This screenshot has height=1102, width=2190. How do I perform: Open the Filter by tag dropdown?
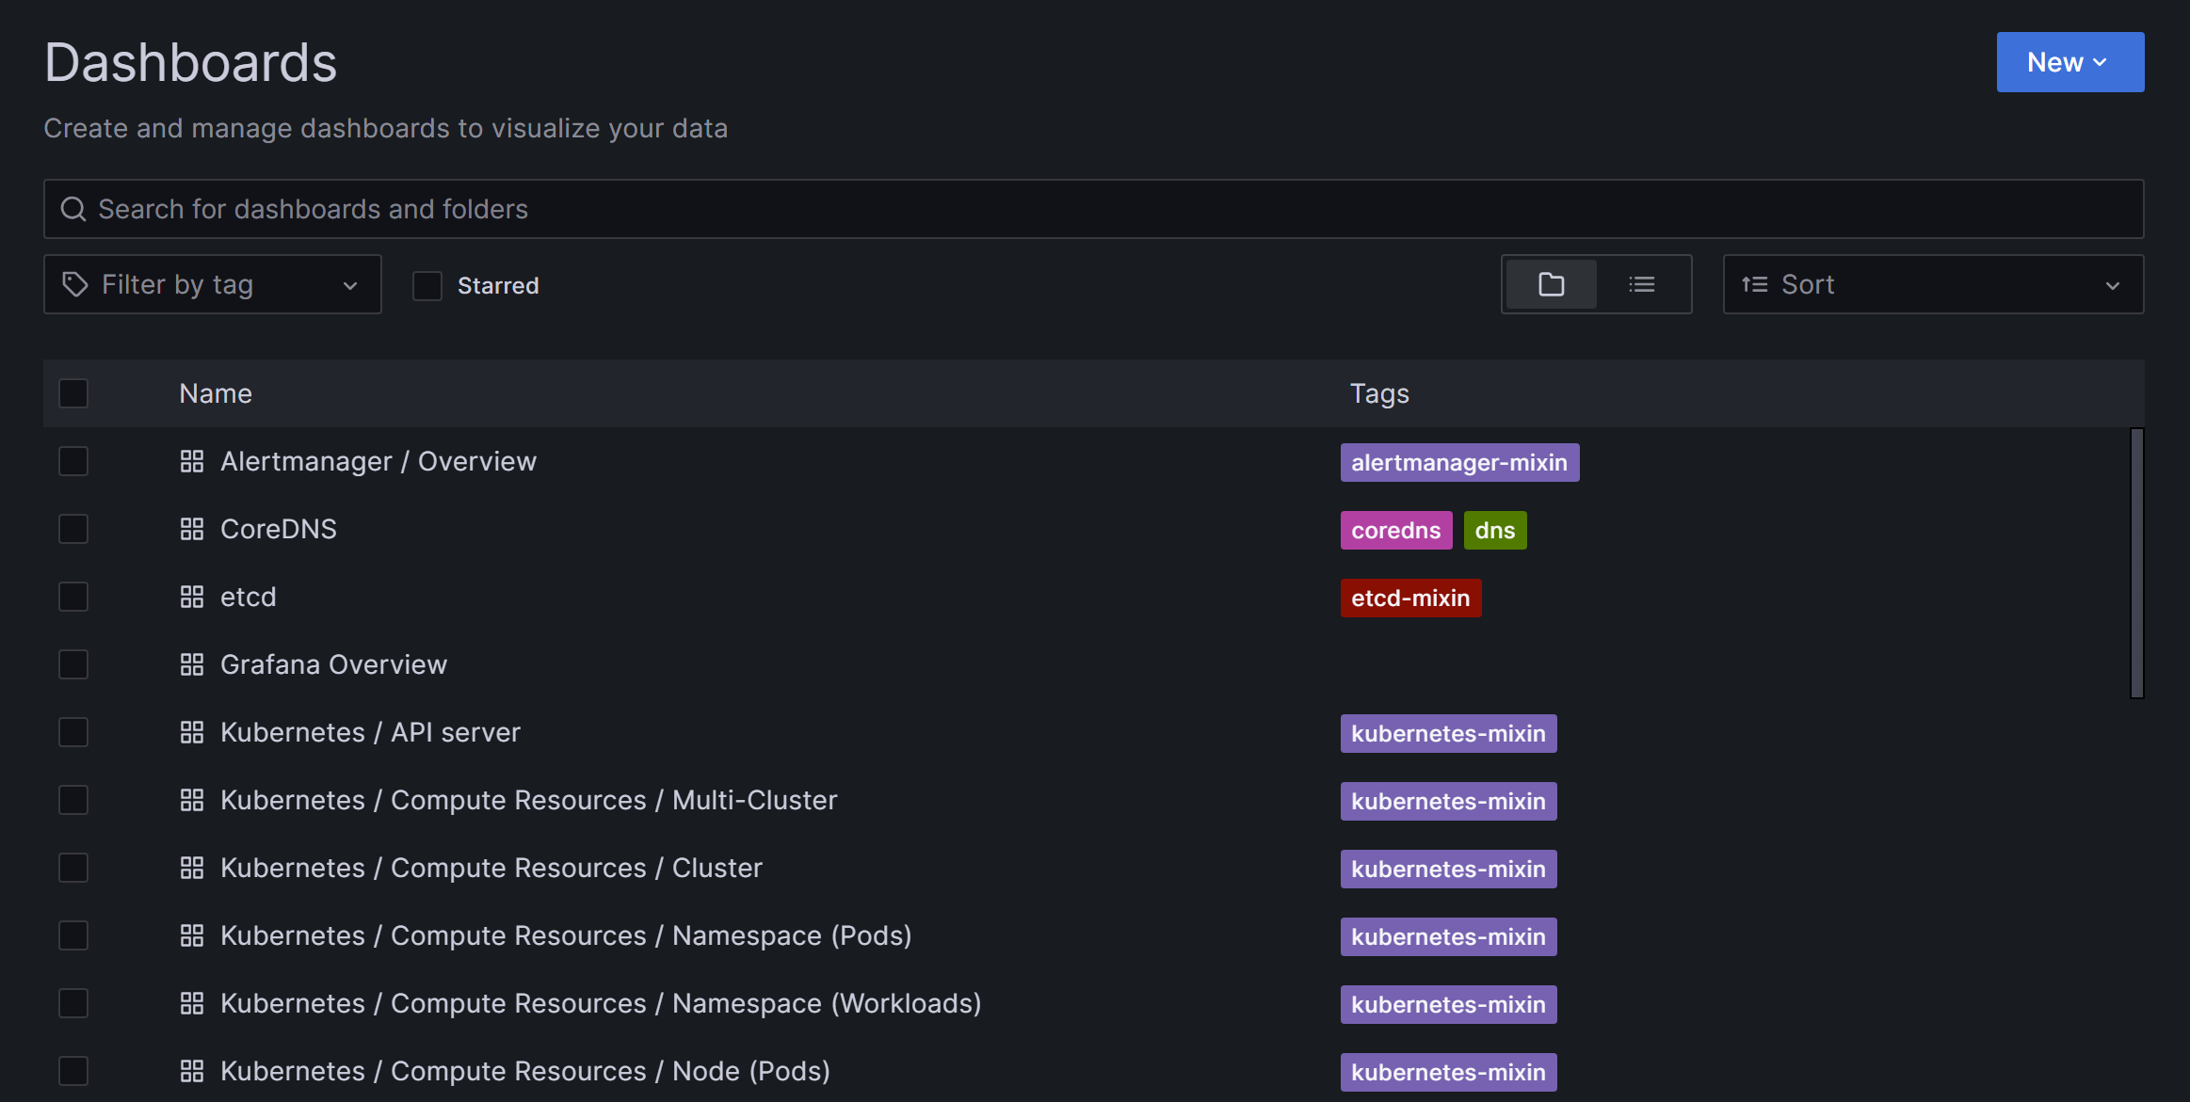[x=212, y=284]
